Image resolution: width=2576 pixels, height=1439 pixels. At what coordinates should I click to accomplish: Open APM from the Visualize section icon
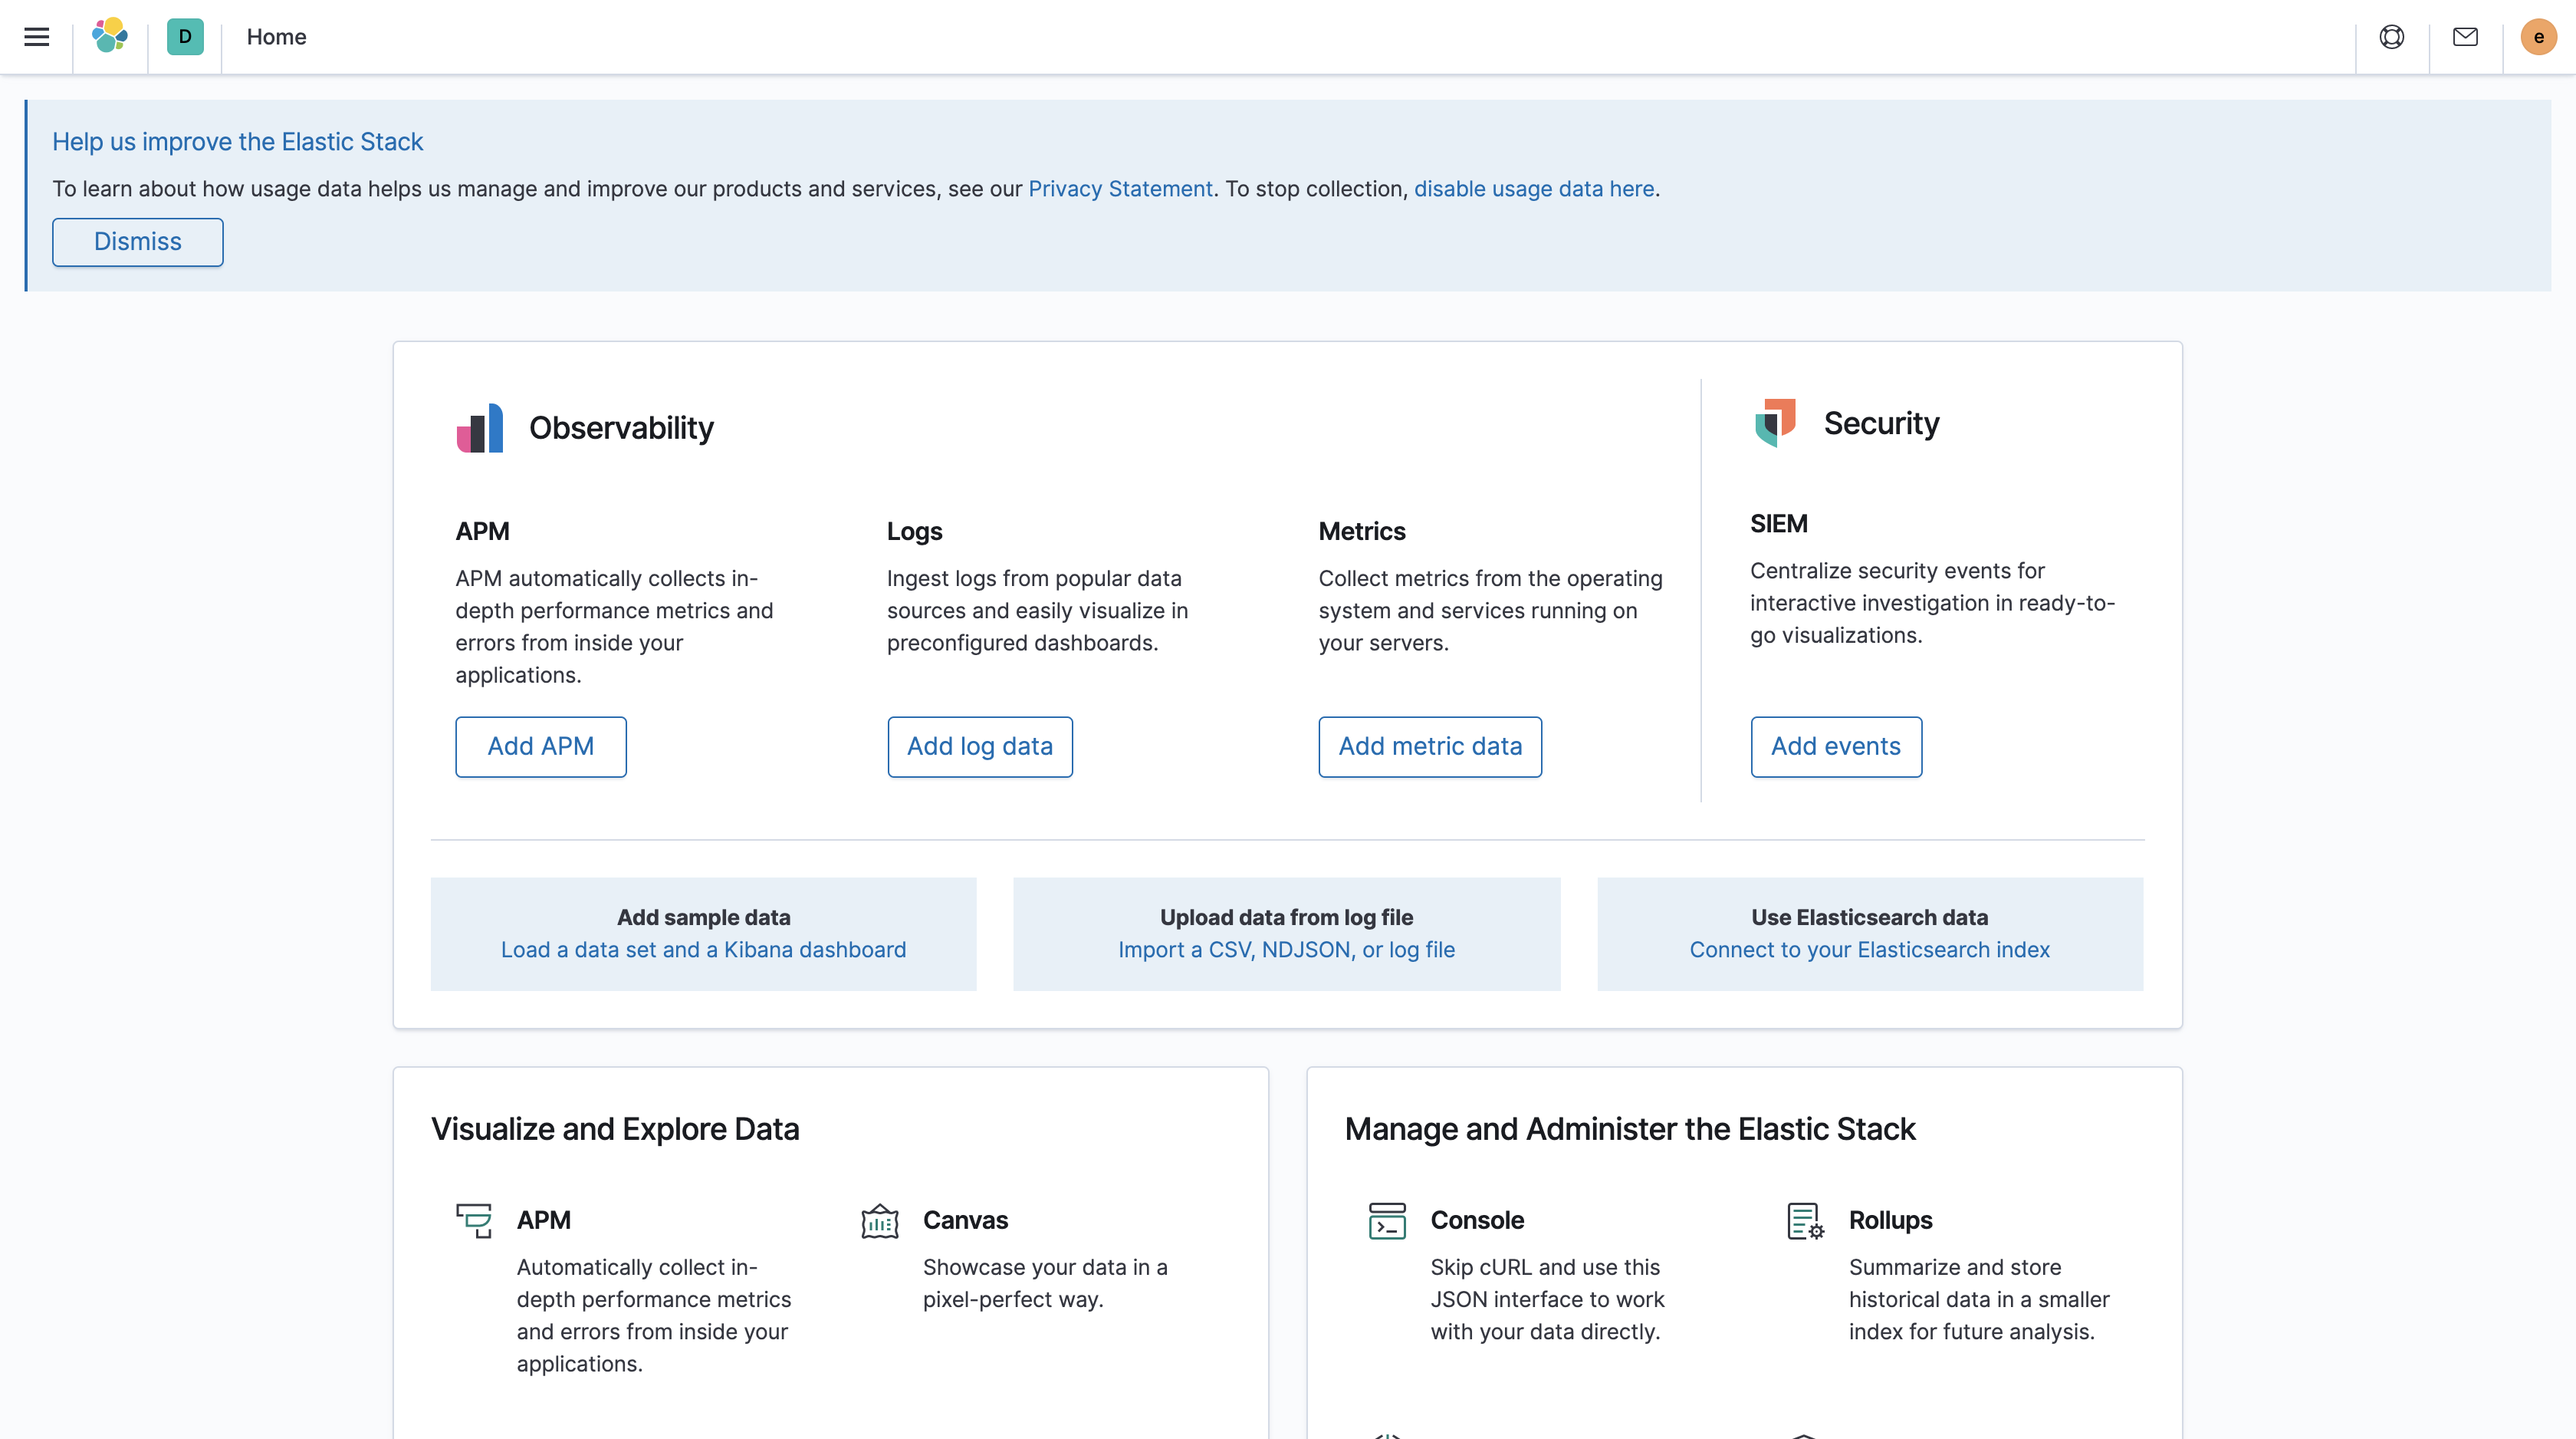pyautogui.click(x=474, y=1221)
